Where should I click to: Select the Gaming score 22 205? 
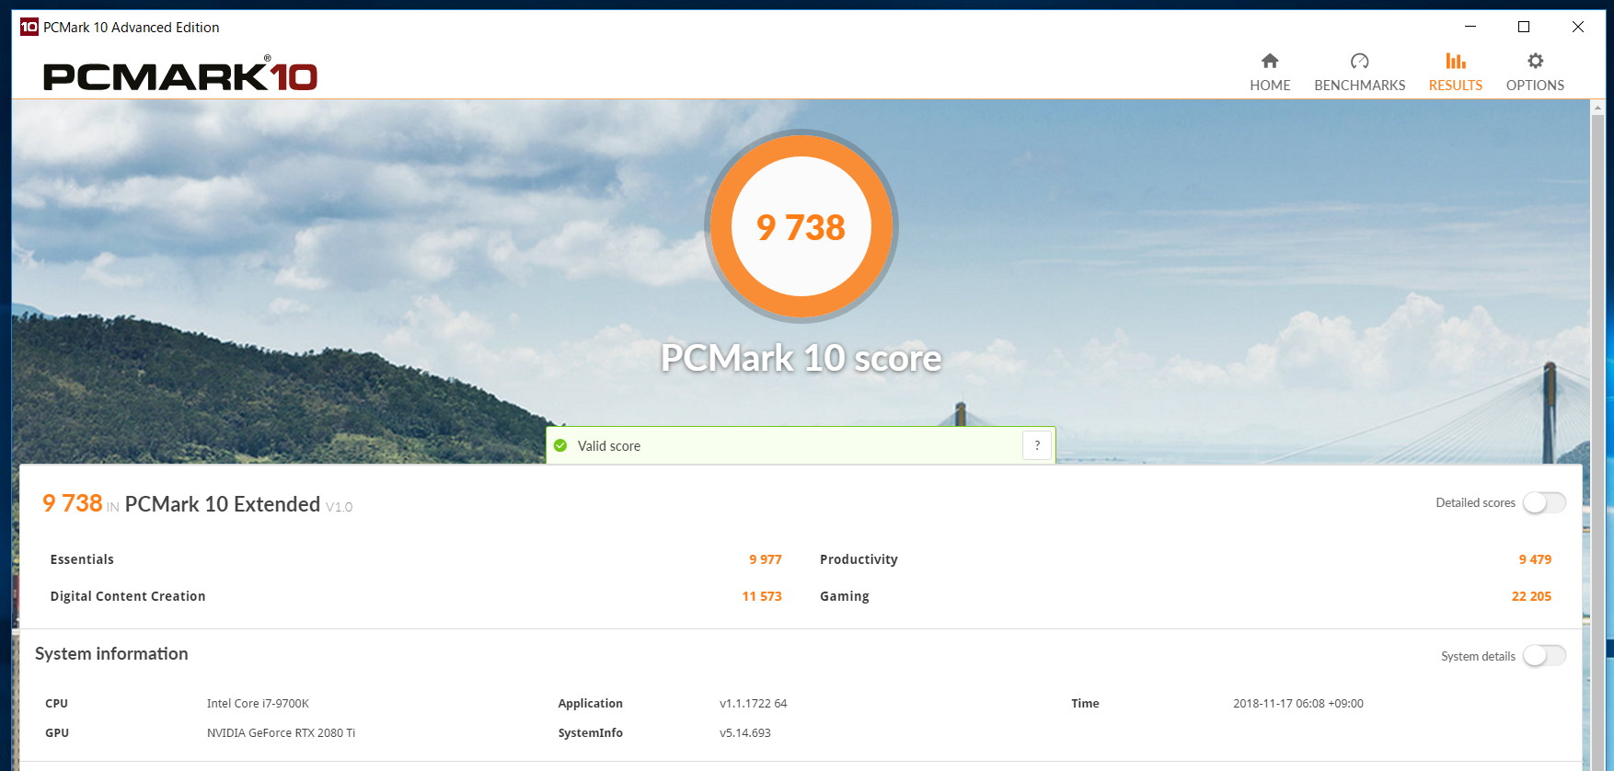1531,596
